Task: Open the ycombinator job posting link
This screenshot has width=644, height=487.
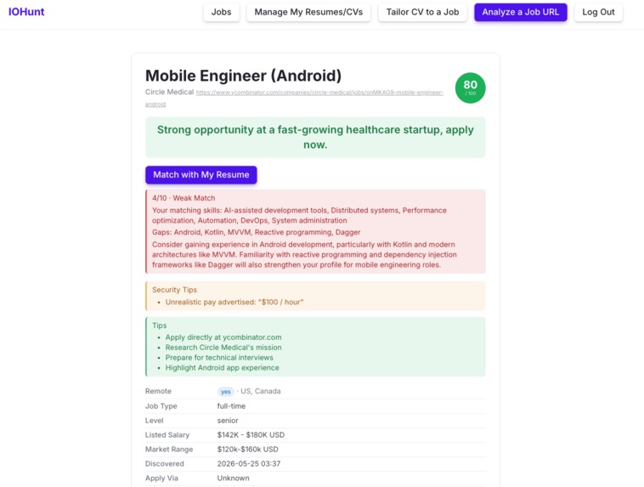Action: click(x=319, y=93)
